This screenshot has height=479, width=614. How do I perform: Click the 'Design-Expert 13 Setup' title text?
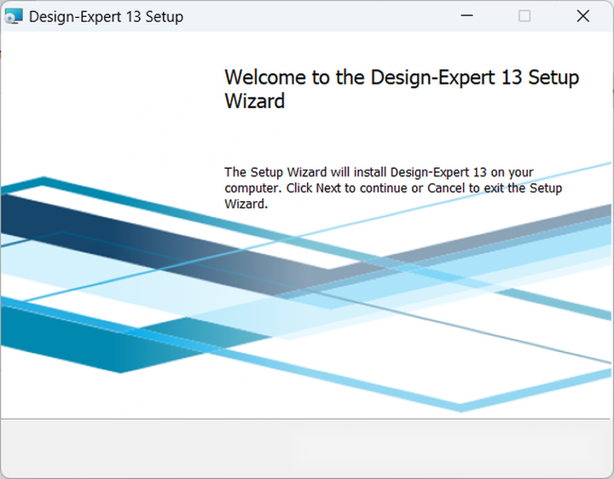(106, 17)
